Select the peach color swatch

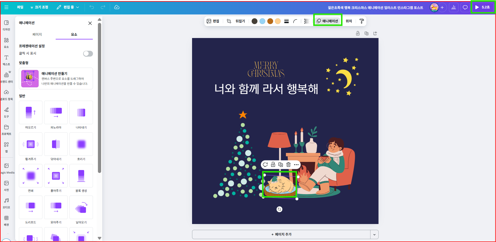tap(278, 21)
